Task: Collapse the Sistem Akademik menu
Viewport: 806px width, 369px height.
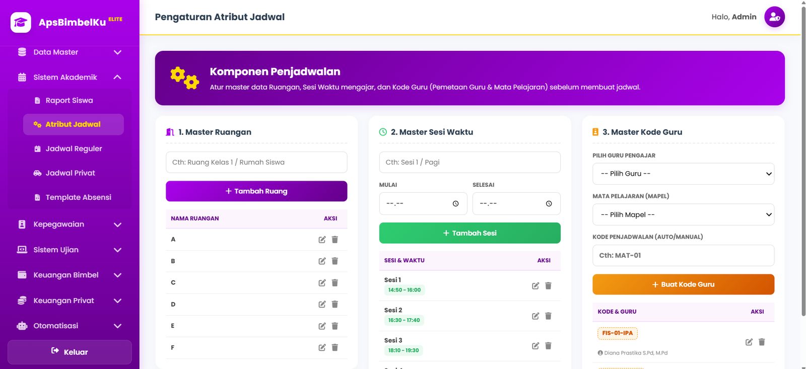Action: [x=70, y=78]
